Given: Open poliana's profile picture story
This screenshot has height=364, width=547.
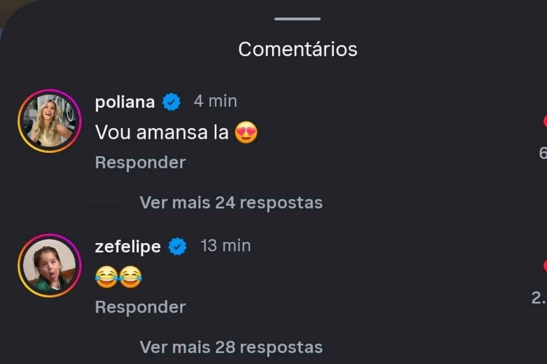Looking at the screenshot, I should [x=49, y=121].
